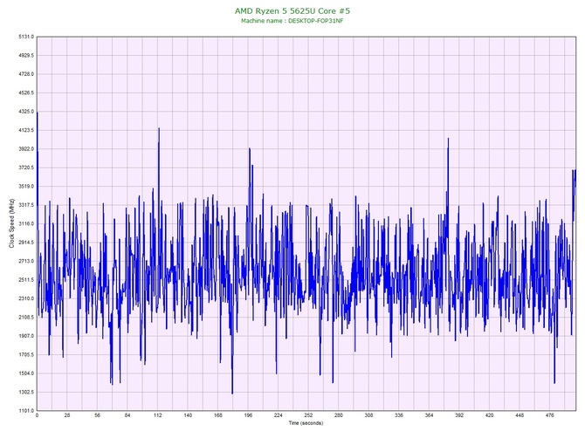
Task: Click the clock speed peak near 112 seconds
Action: pos(159,128)
